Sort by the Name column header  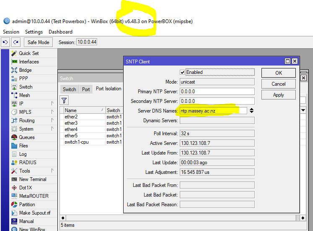(85, 110)
